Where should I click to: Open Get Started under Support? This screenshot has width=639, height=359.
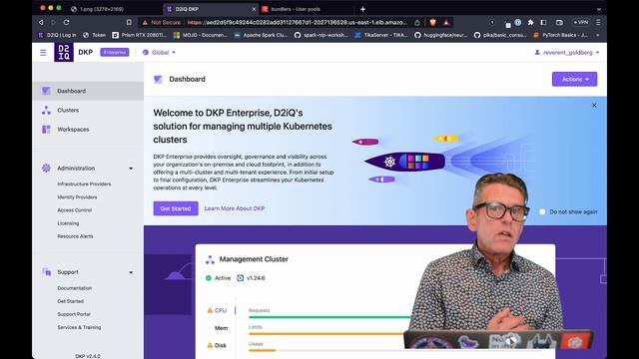[x=70, y=301]
